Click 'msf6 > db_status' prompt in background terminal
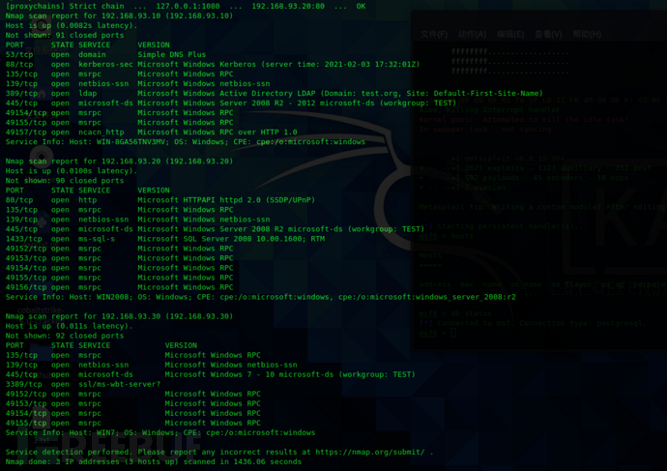Screen dimensions: 667x471 [x=455, y=313]
